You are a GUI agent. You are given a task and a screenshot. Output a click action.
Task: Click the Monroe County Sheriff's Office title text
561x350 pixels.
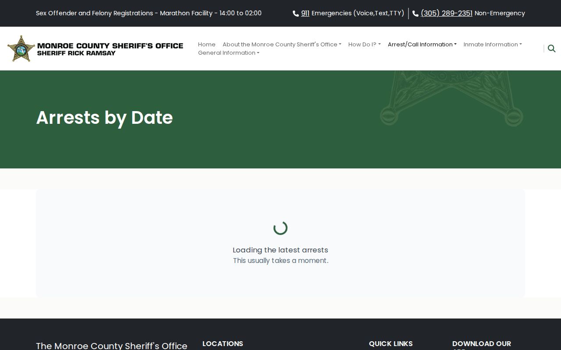coord(110,45)
